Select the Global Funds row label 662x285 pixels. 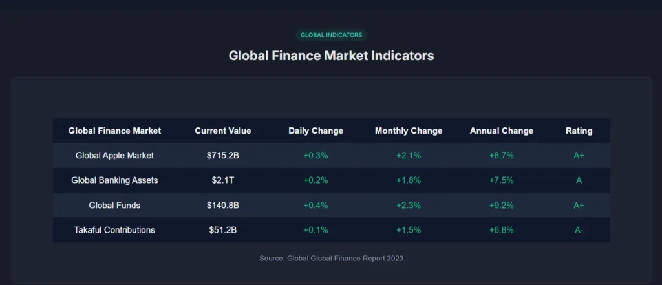114,206
